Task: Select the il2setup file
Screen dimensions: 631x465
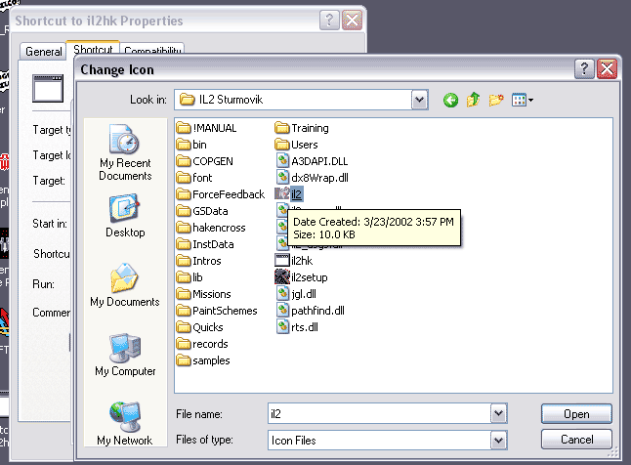Action: 302,277
